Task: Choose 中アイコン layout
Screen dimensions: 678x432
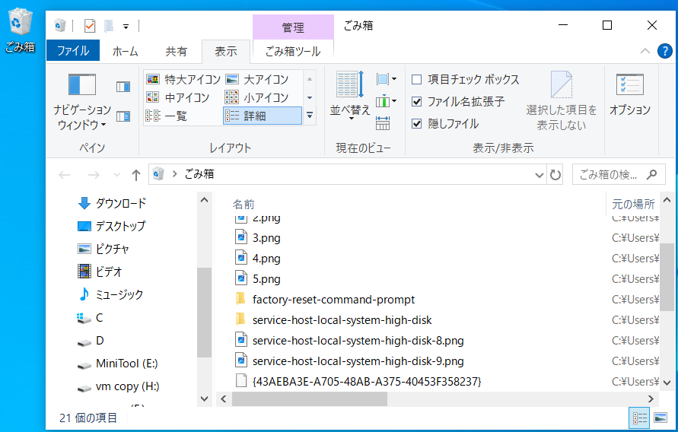Action: (178, 97)
